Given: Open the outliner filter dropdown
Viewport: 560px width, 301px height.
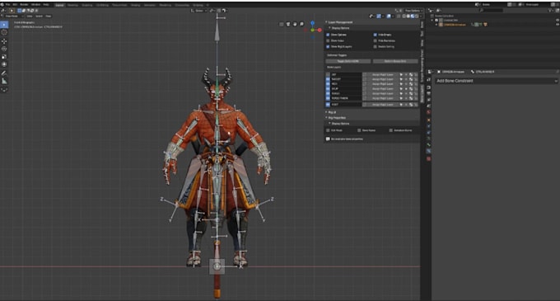Looking at the screenshot, I should click(552, 11).
